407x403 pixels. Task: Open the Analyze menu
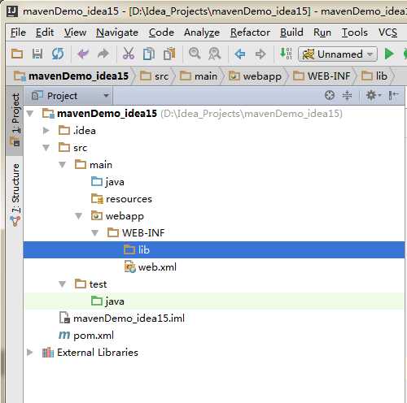click(x=202, y=32)
